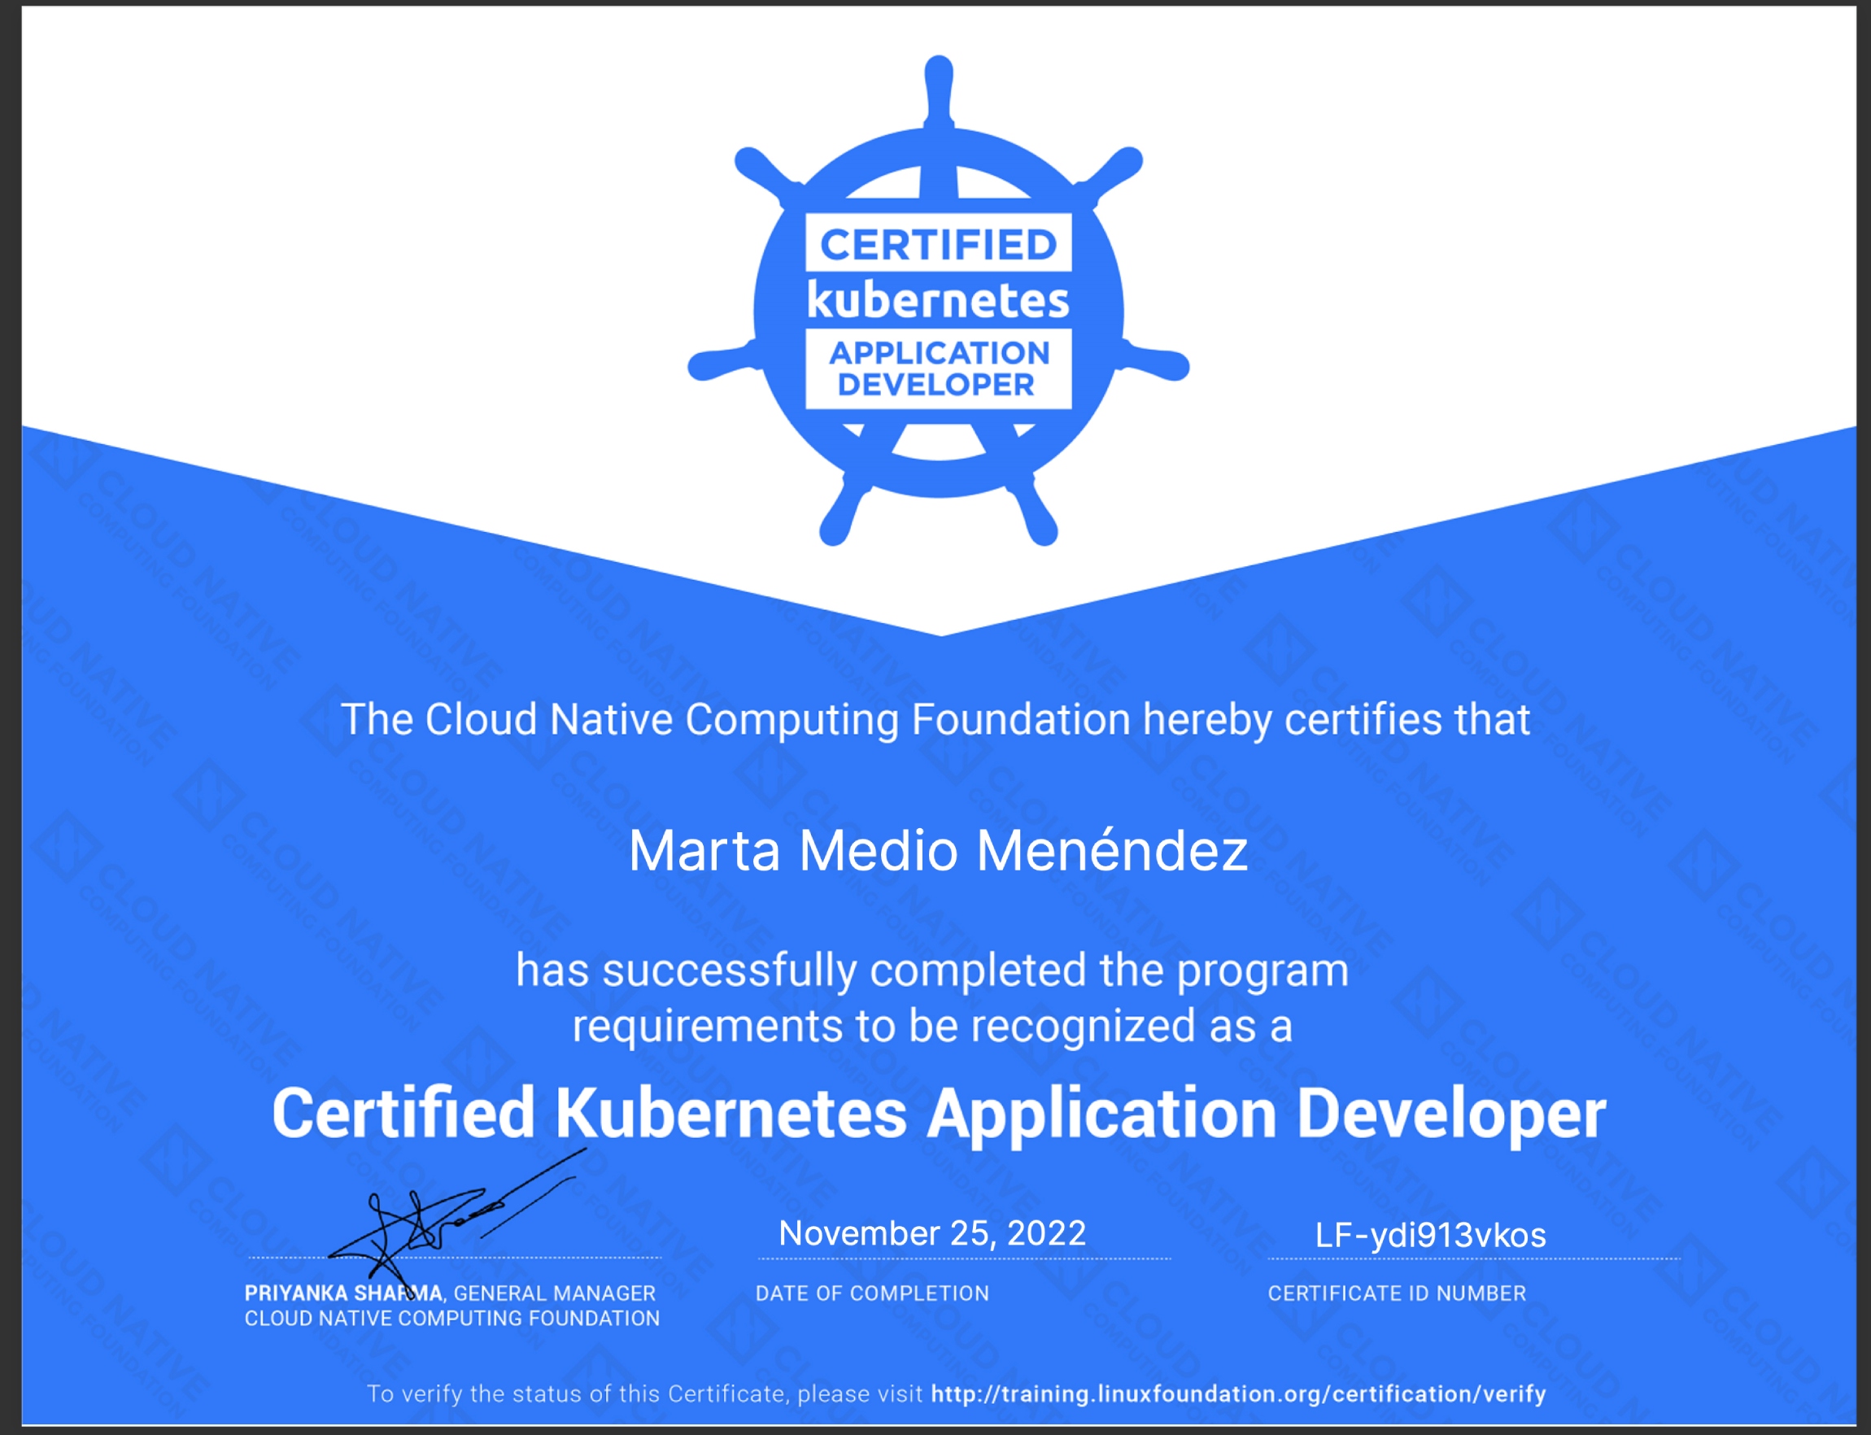Select the certificate ID "LF-ydi913vkos"
1871x1435 pixels.
1430,1235
